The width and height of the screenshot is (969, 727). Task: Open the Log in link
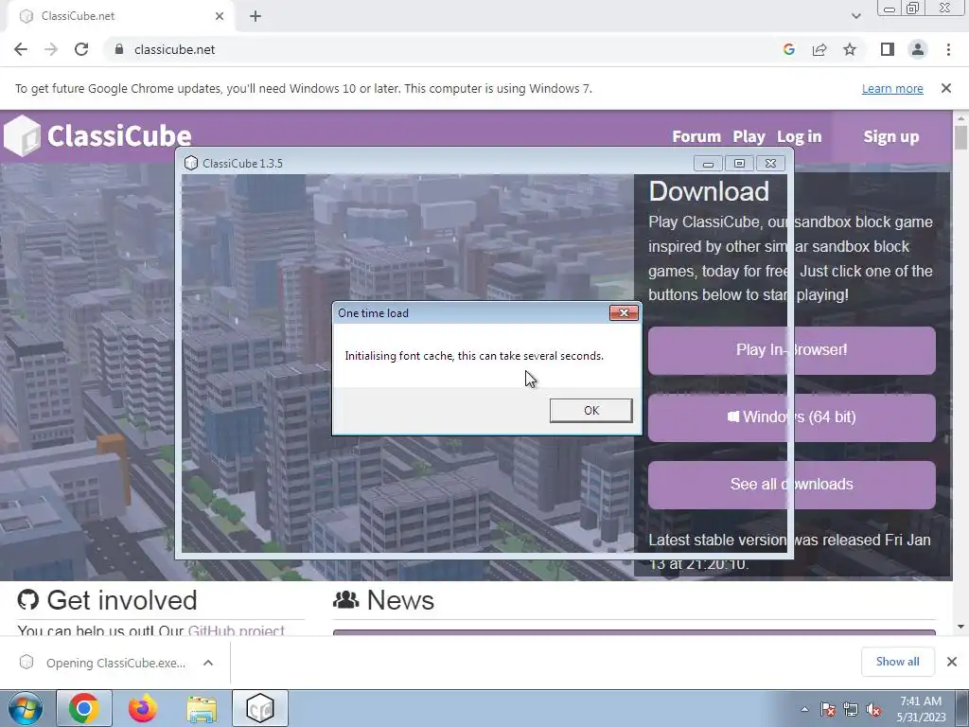799,136
